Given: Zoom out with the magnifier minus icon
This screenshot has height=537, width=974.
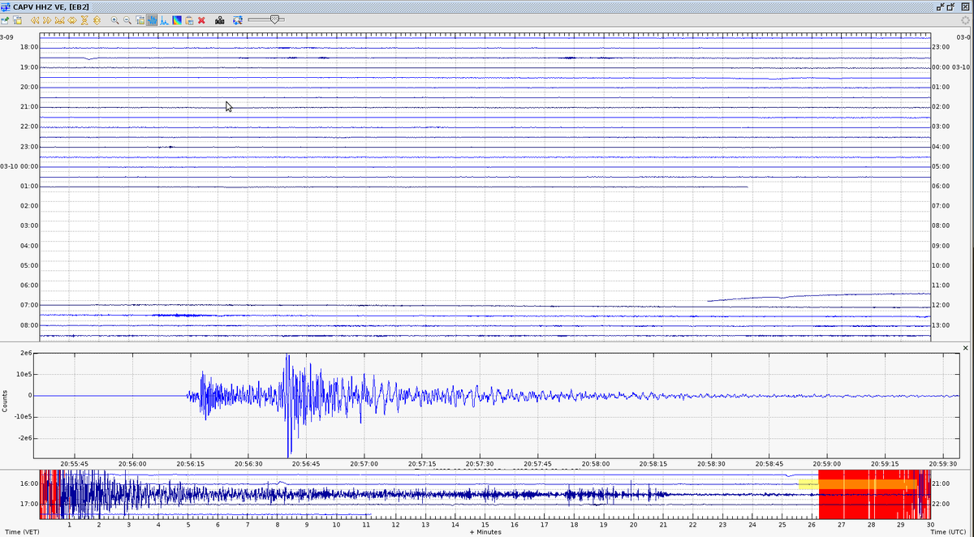Looking at the screenshot, I should click(x=127, y=20).
